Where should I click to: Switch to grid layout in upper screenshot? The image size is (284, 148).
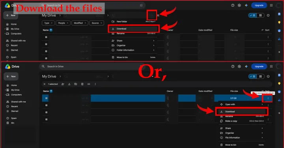(260, 15)
